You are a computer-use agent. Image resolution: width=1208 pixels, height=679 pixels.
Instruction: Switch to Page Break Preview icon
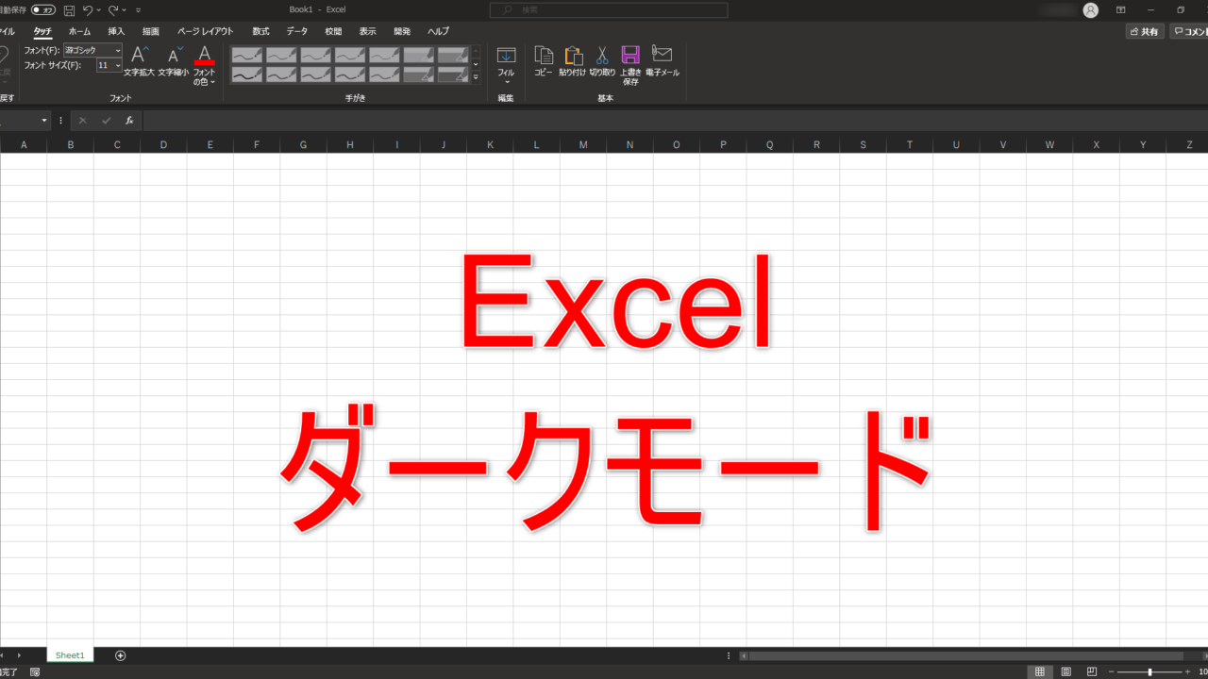1091,671
